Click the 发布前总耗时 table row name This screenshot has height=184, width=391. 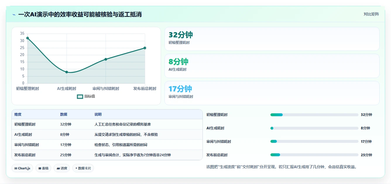[25, 155]
